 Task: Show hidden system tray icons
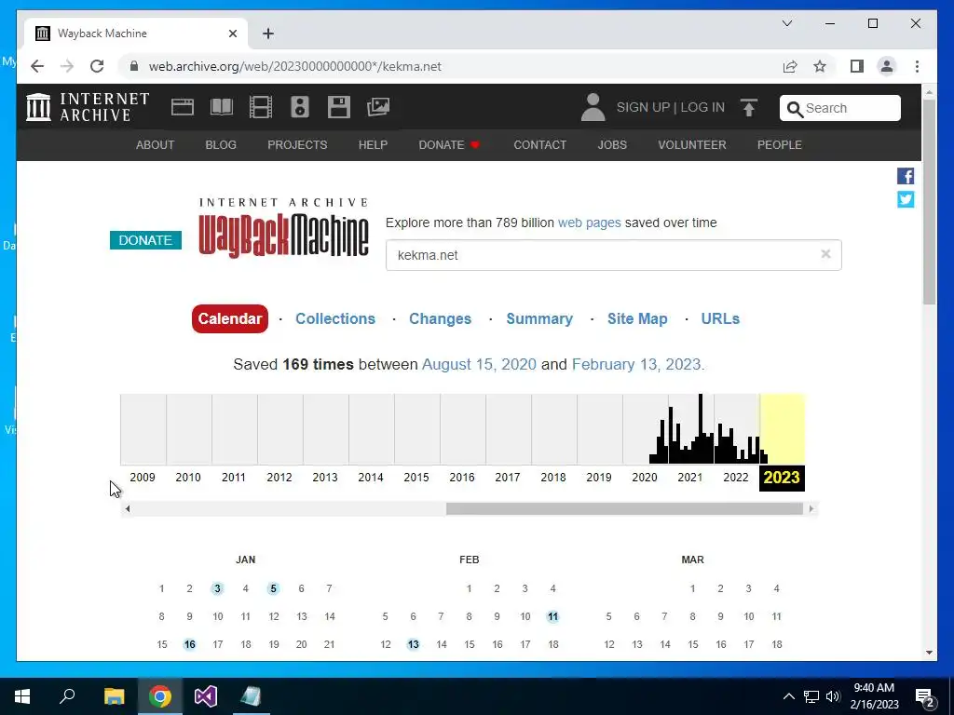click(x=788, y=696)
